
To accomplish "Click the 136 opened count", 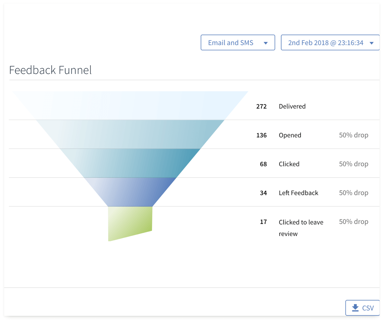I will click(x=261, y=135).
